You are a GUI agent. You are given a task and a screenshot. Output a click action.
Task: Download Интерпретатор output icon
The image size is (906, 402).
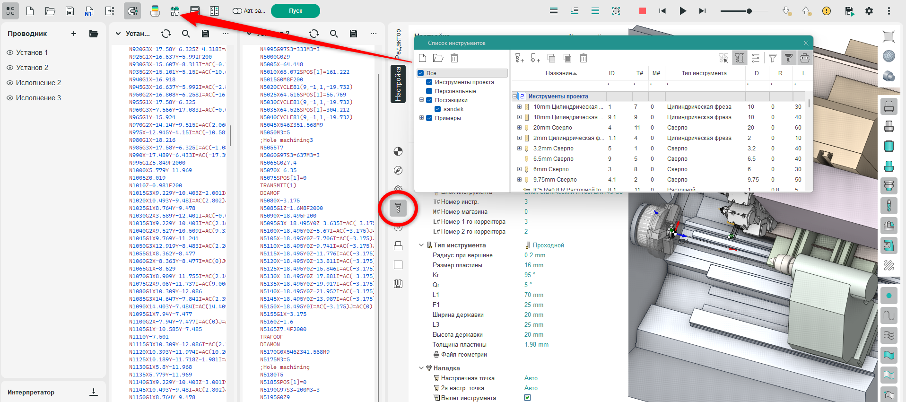94,392
